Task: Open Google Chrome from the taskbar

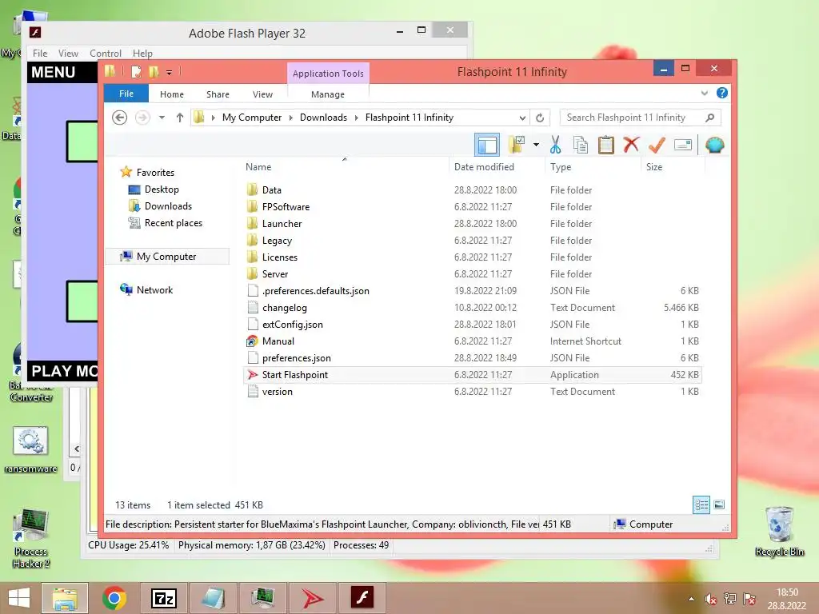Action: click(x=114, y=598)
